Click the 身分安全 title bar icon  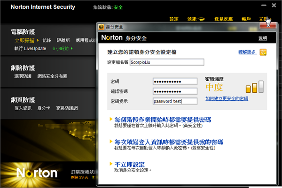coord(101,27)
